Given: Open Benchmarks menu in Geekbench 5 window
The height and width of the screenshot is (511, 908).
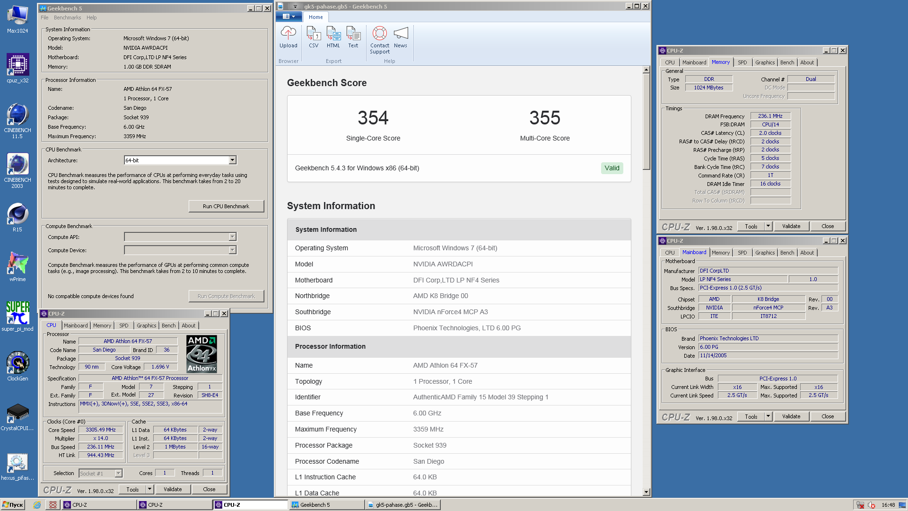Looking at the screenshot, I should point(67,18).
